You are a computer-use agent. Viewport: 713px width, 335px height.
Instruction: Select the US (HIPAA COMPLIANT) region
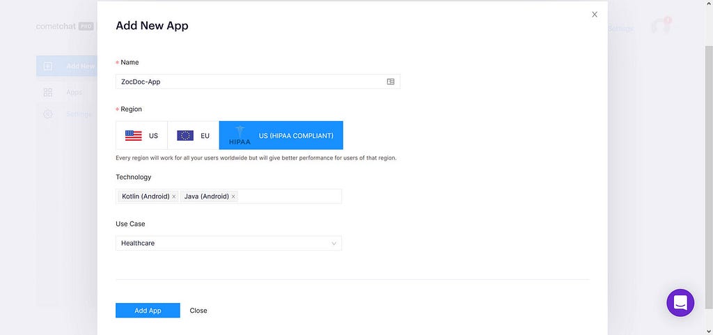[x=281, y=135]
